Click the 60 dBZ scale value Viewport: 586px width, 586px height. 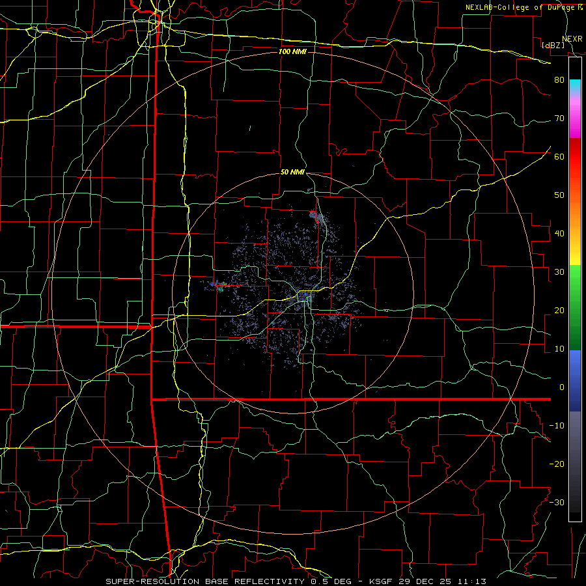click(559, 156)
